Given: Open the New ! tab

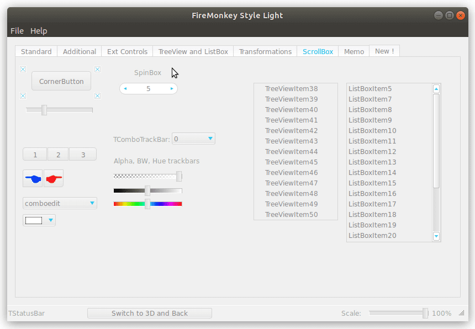Looking at the screenshot, I should pyautogui.click(x=384, y=51).
